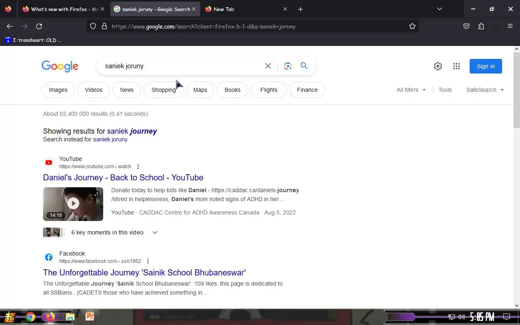Select the News filter
The width and height of the screenshot is (520, 325).
(127, 90)
